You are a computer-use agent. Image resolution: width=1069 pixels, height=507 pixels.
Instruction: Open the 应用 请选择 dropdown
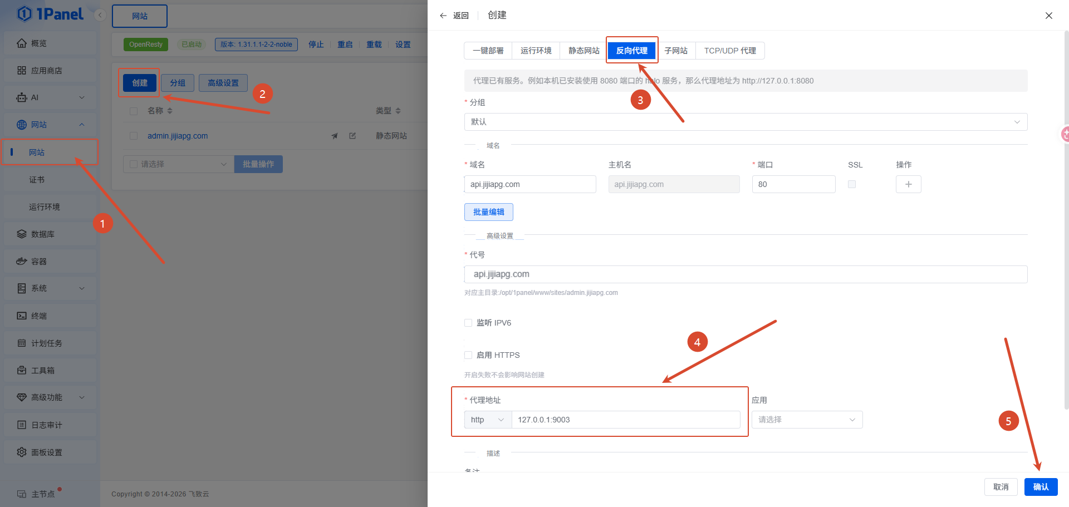point(807,420)
